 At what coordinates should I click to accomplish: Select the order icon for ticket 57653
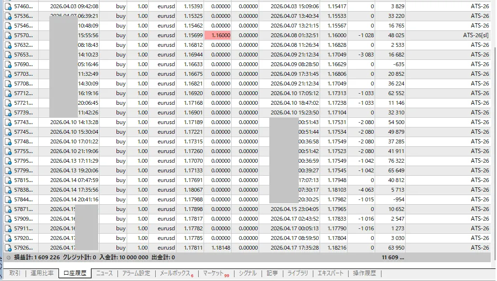click(8, 55)
